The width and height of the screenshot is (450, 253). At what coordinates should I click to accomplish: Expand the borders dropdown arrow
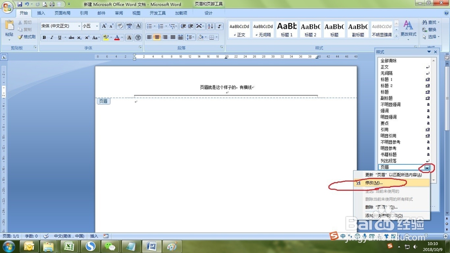pos(216,37)
